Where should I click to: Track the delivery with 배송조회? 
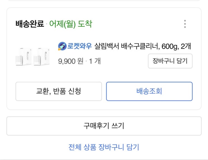tap(149, 91)
